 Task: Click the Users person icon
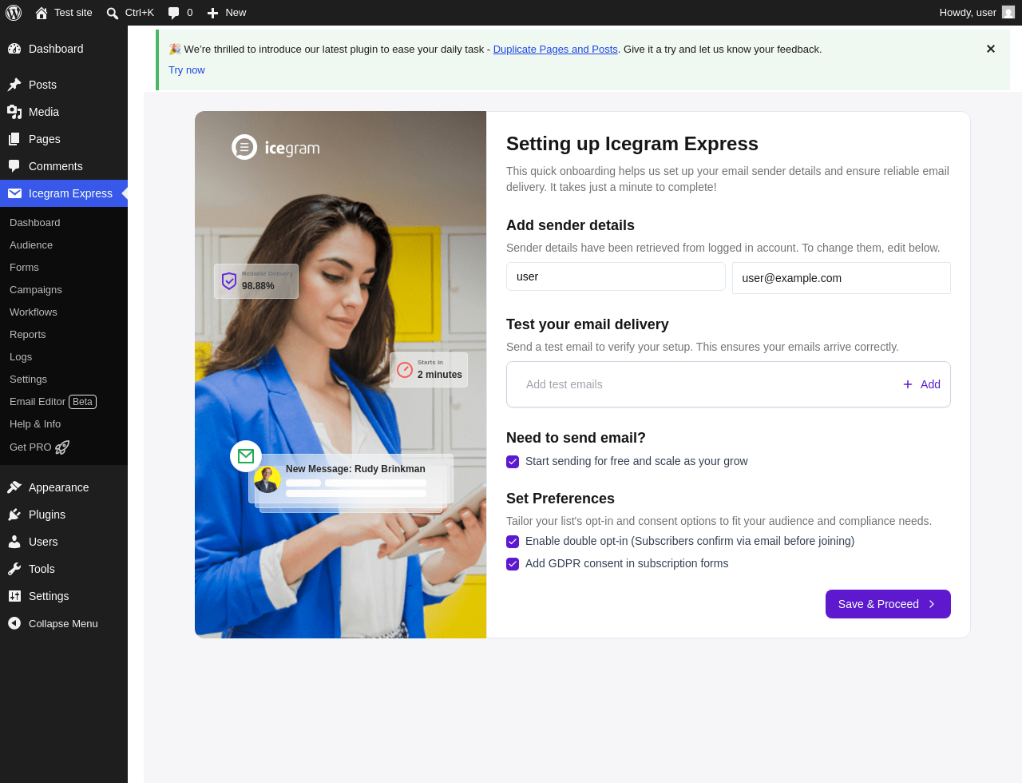coord(14,542)
